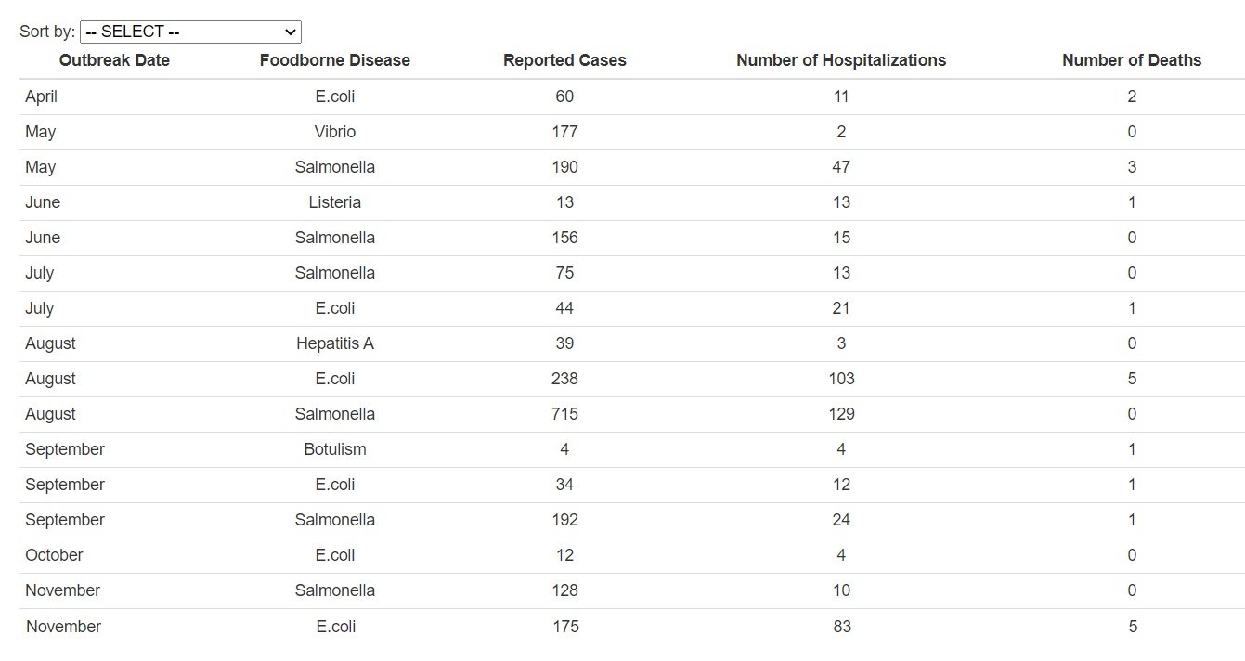Click the 83 hospitalizations value
This screenshot has width=1245, height=661.
(841, 627)
